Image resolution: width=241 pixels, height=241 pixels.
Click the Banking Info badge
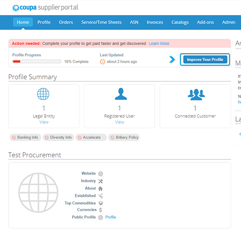point(25,137)
